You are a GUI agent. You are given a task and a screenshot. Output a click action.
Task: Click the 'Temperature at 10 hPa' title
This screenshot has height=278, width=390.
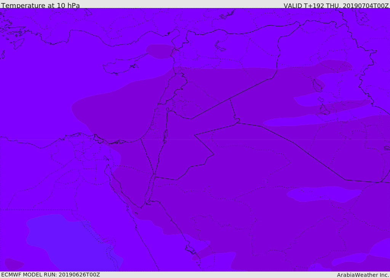click(40, 5)
